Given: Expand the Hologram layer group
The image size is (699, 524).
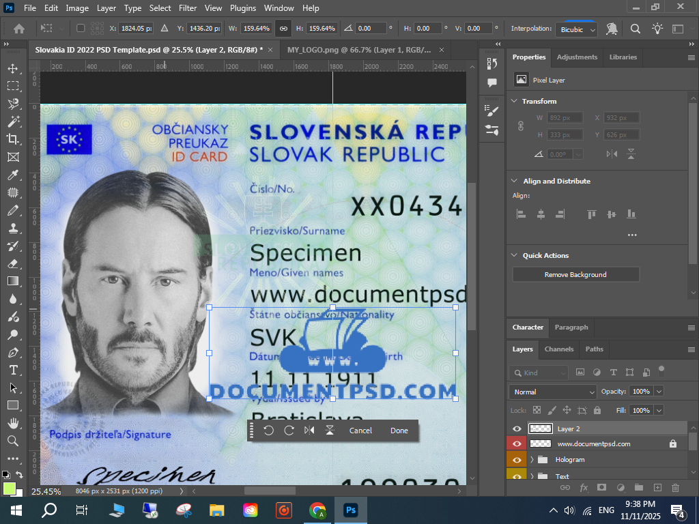Looking at the screenshot, I should coord(532,460).
